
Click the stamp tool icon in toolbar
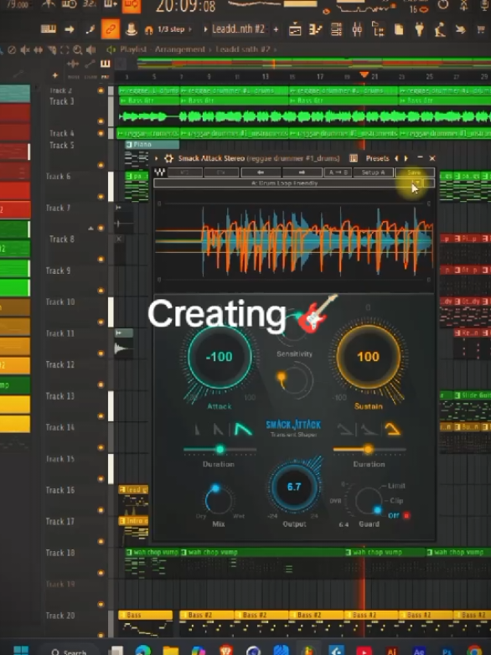click(132, 29)
